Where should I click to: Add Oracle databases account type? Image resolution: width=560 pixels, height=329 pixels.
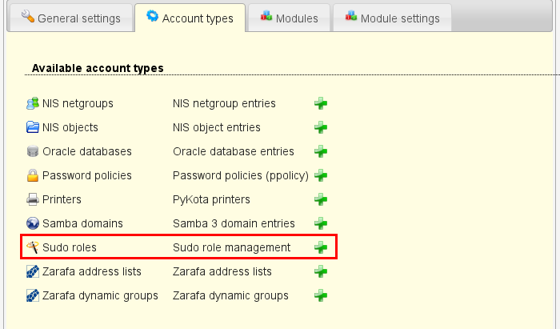pyautogui.click(x=321, y=151)
